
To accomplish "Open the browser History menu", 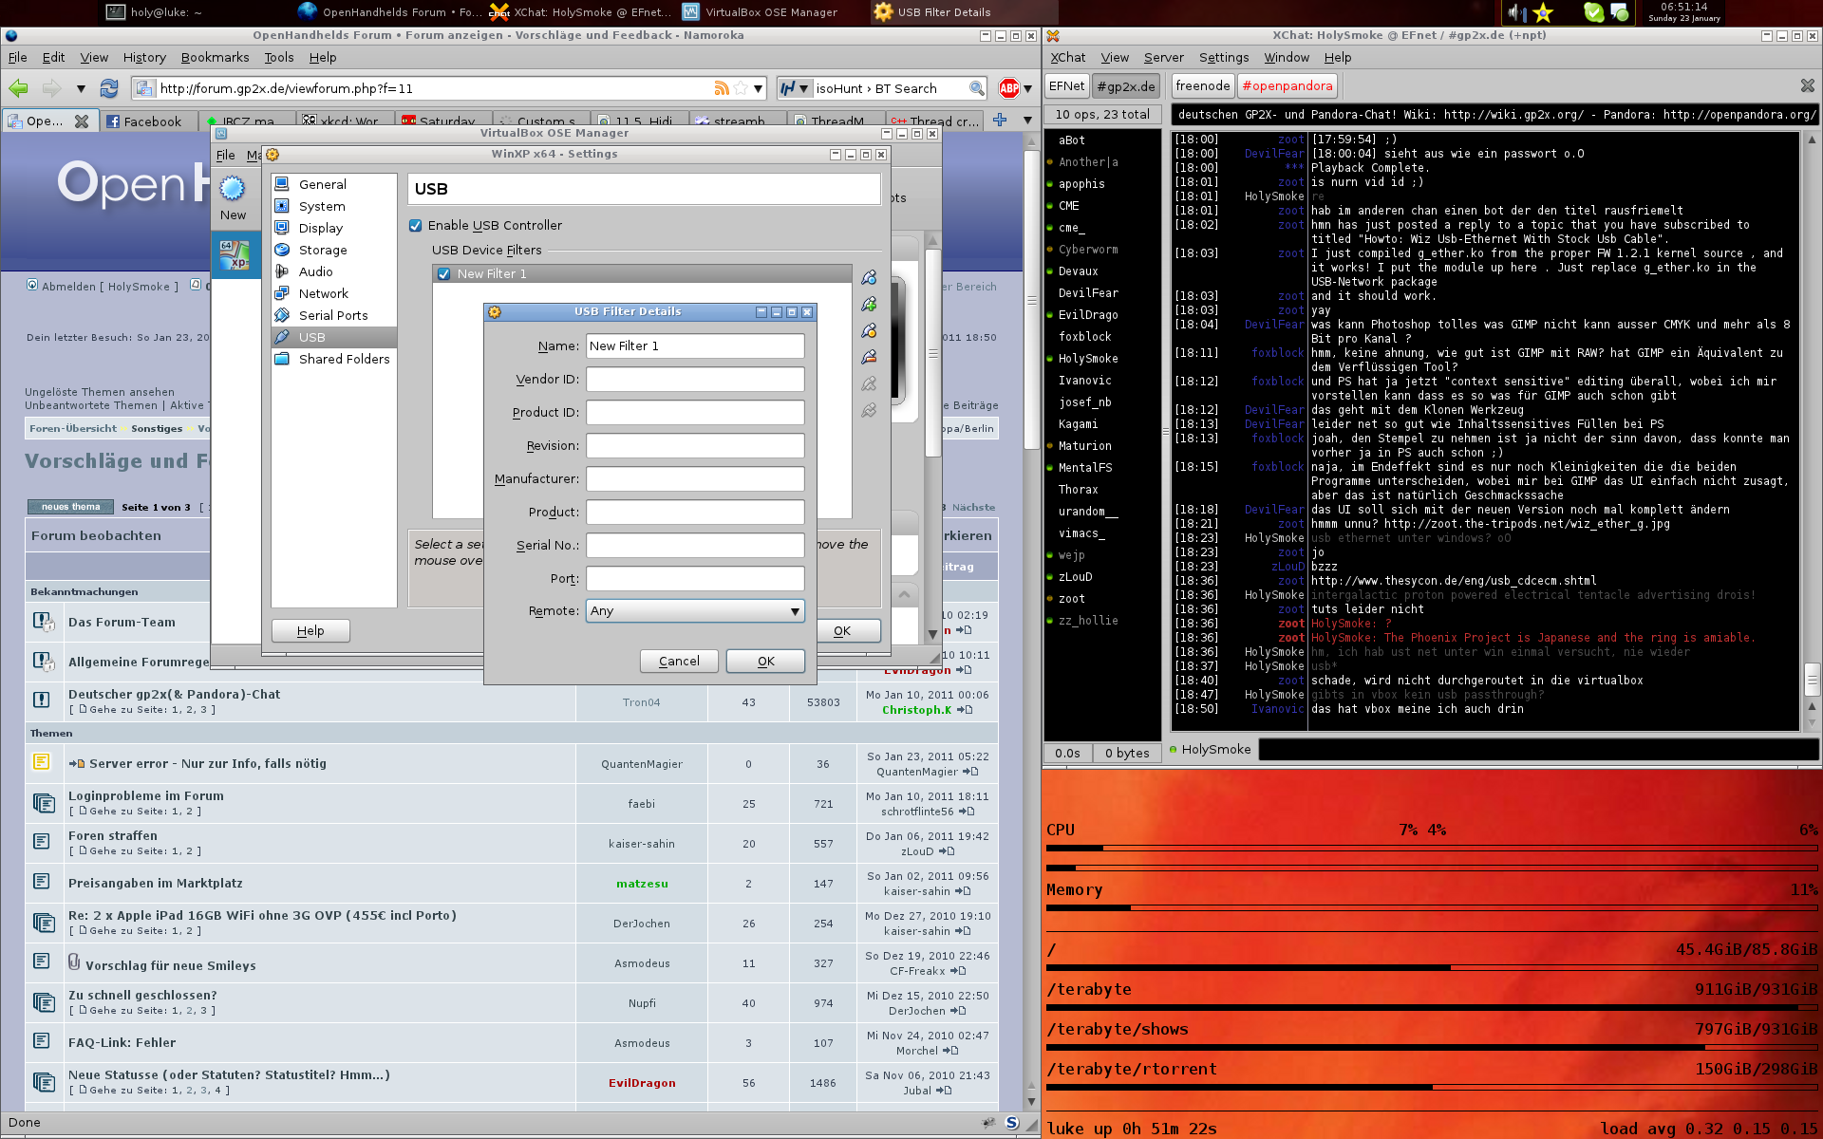I will tap(144, 57).
